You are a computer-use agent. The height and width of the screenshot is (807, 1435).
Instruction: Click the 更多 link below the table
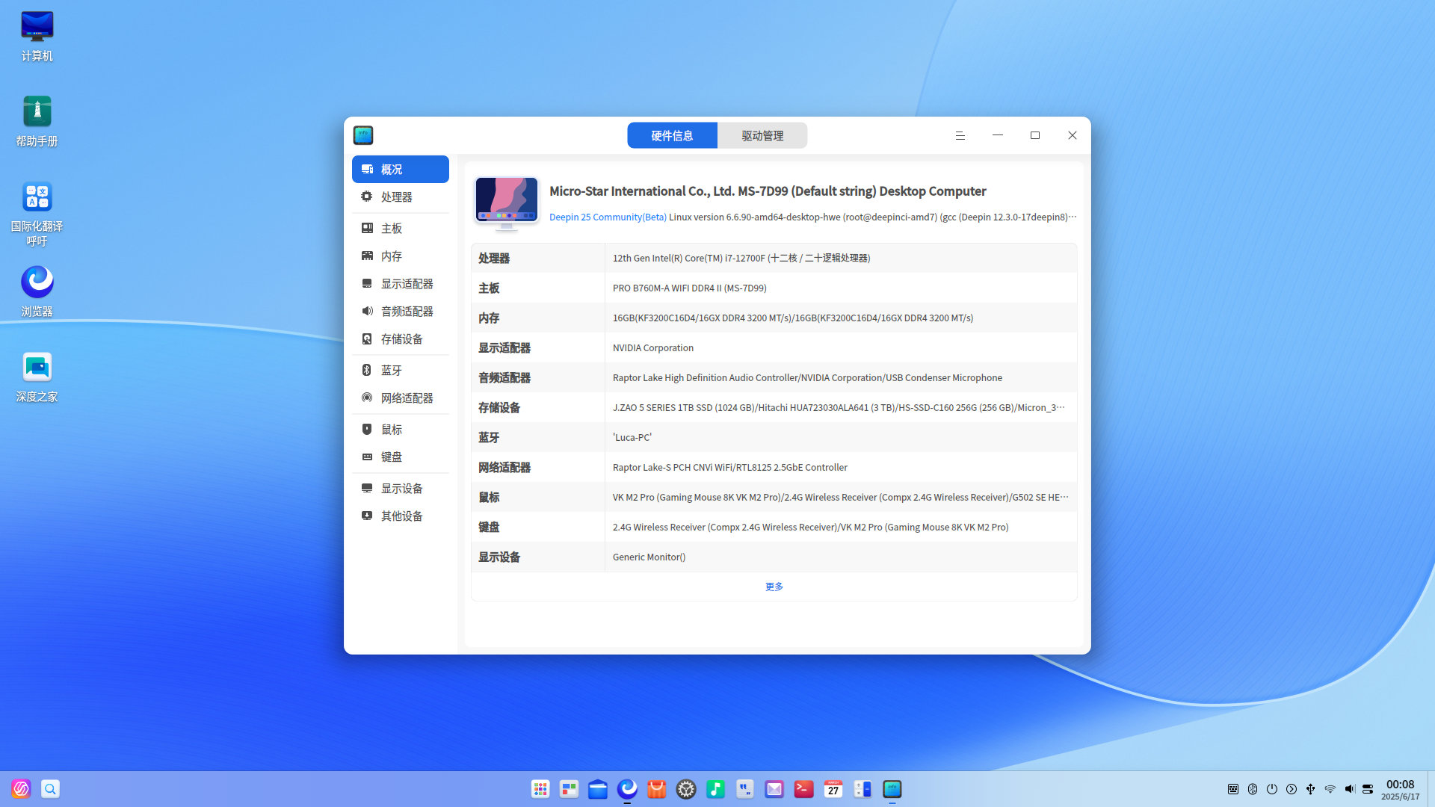[774, 587]
